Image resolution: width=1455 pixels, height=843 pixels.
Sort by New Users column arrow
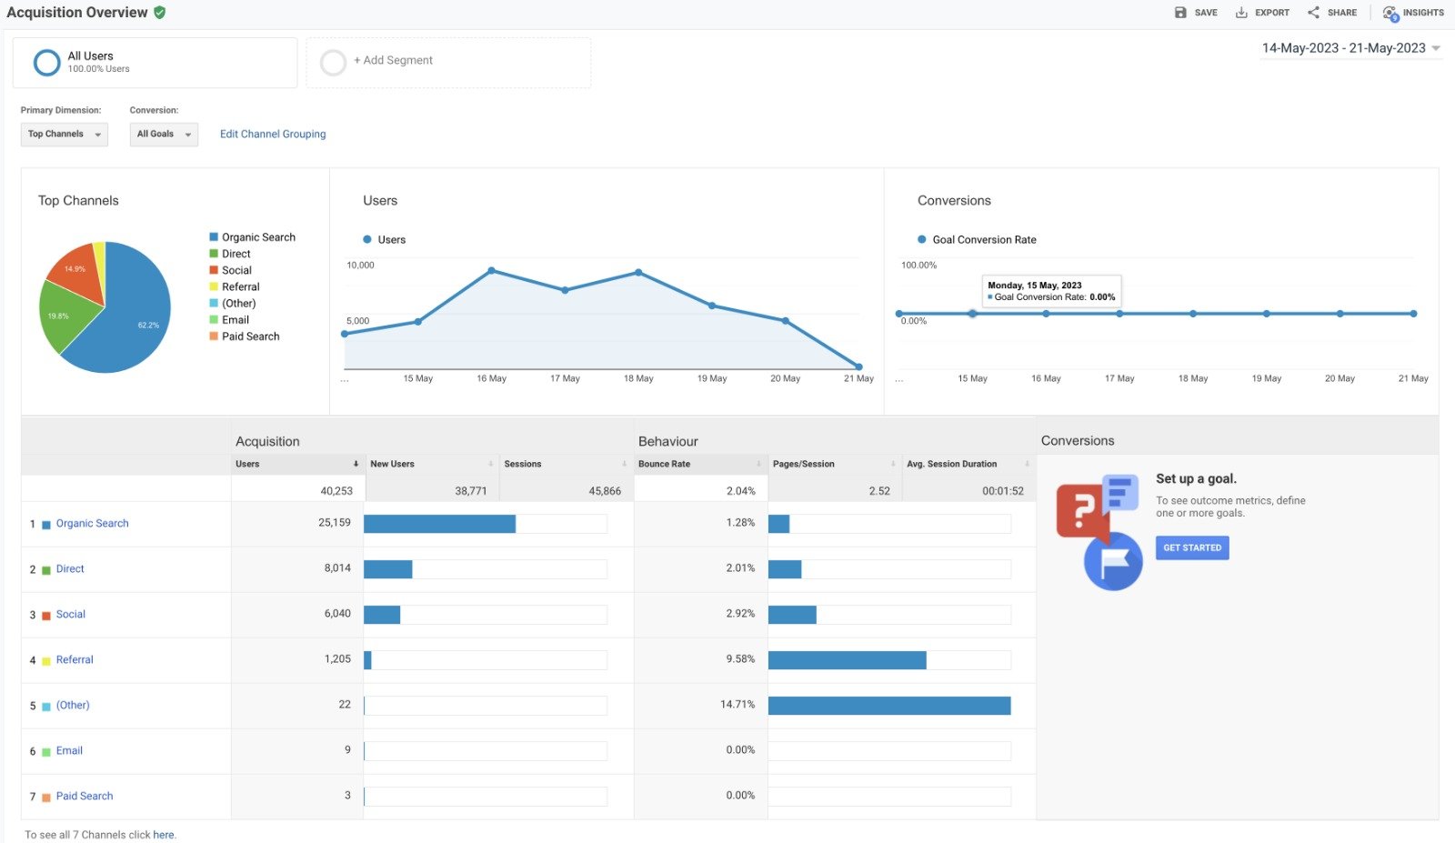490,464
